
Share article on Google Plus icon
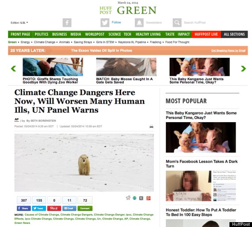(x=149, y=198)
